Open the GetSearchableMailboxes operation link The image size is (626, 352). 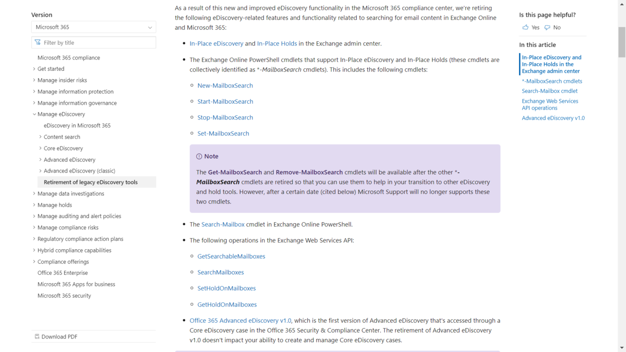pyautogui.click(x=231, y=256)
